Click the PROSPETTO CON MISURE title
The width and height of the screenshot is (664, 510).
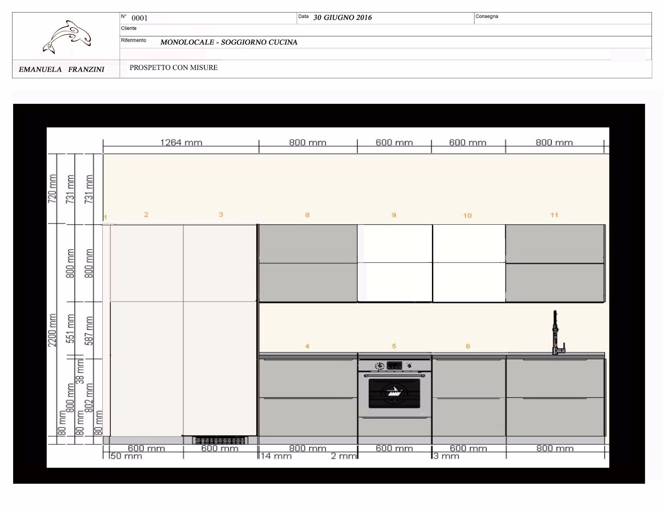[174, 68]
